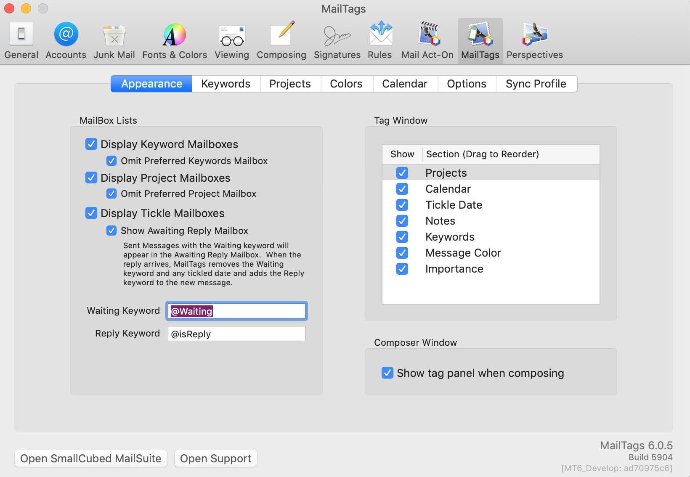Image resolution: width=690 pixels, height=477 pixels.
Task: Open the Sync Profile tab
Action: 536,84
